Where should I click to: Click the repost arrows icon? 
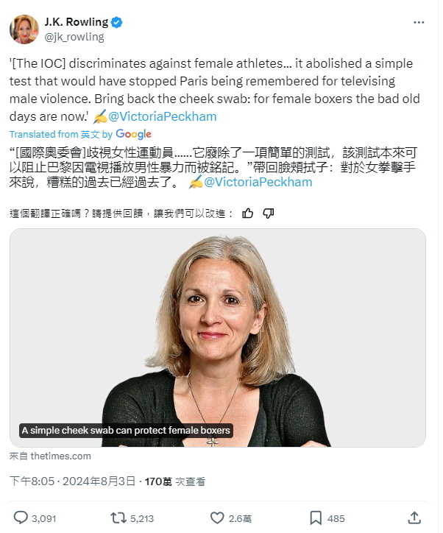118,518
